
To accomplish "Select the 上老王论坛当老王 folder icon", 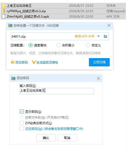I will 4,5.
